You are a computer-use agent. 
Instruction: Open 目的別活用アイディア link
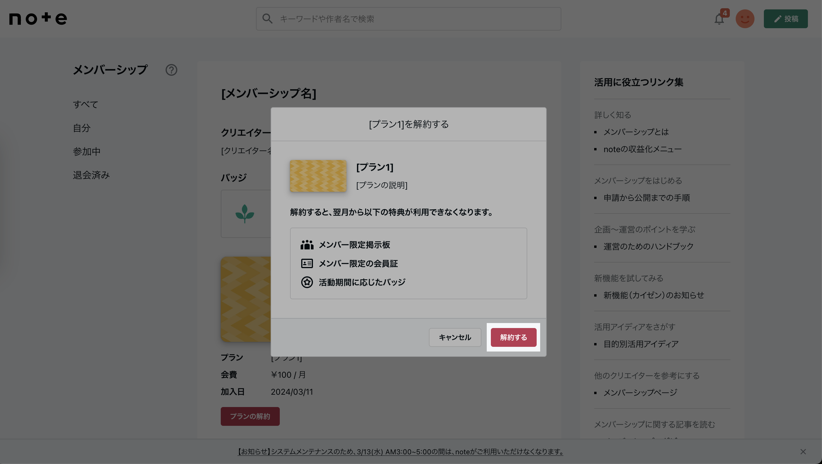click(641, 344)
